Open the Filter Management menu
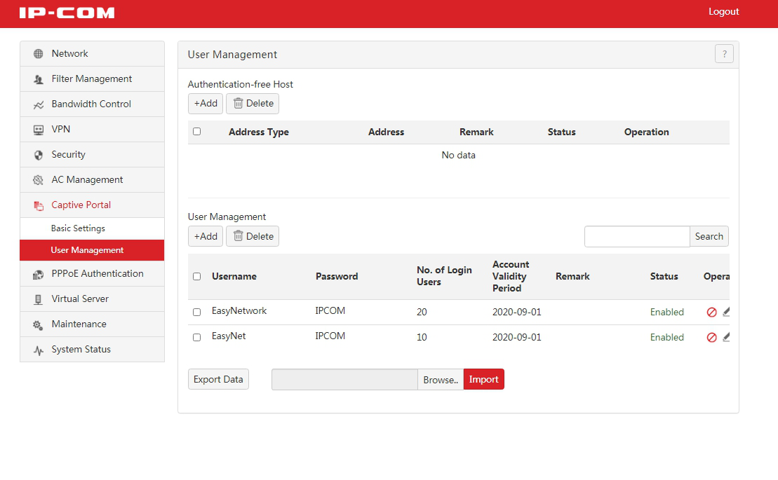The width and height of the screenshot is (778, 480). 93,78
